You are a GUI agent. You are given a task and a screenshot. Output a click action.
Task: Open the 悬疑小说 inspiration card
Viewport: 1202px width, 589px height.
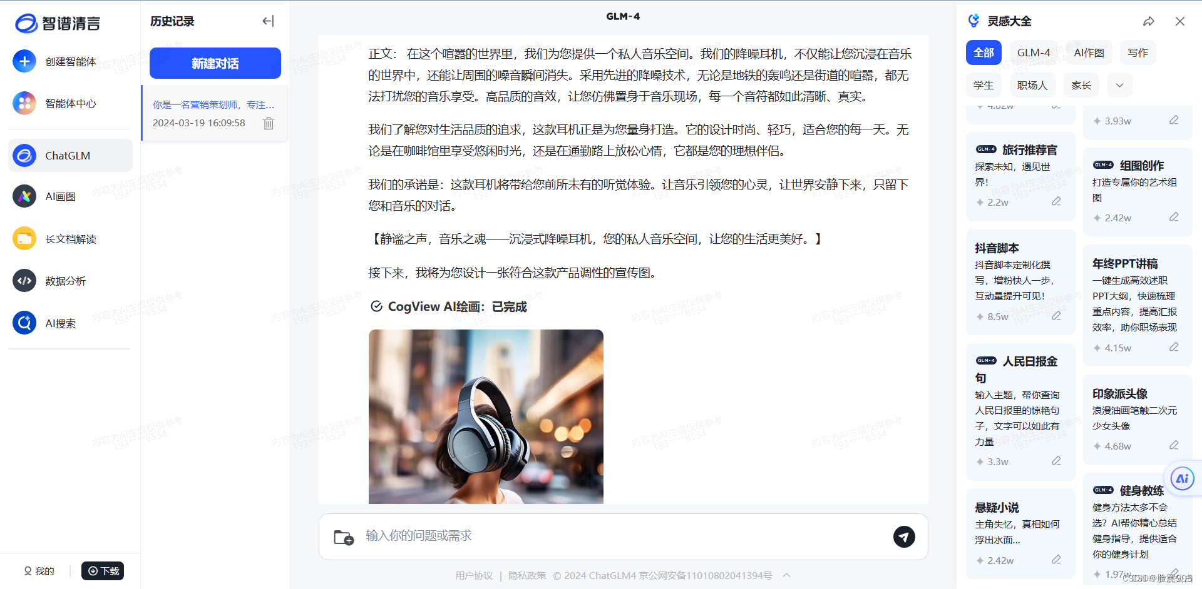(1020, 534)
